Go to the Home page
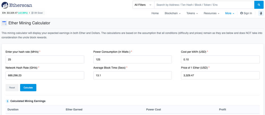265x115 pixels. point(155,13)
